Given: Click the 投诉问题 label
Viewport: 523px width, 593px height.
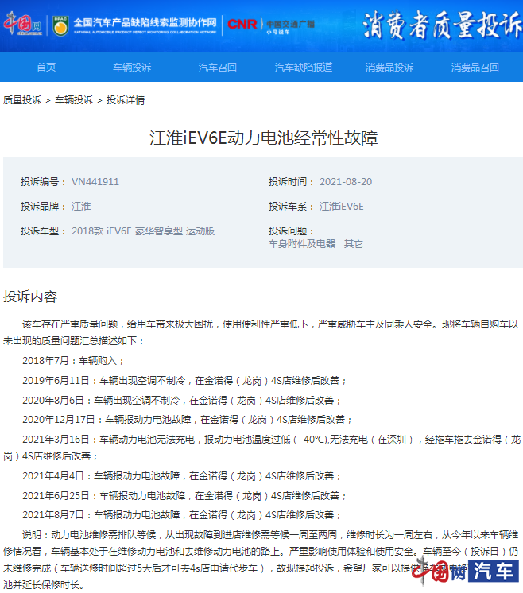Looking at the screenshot, I should pos(291,231).
